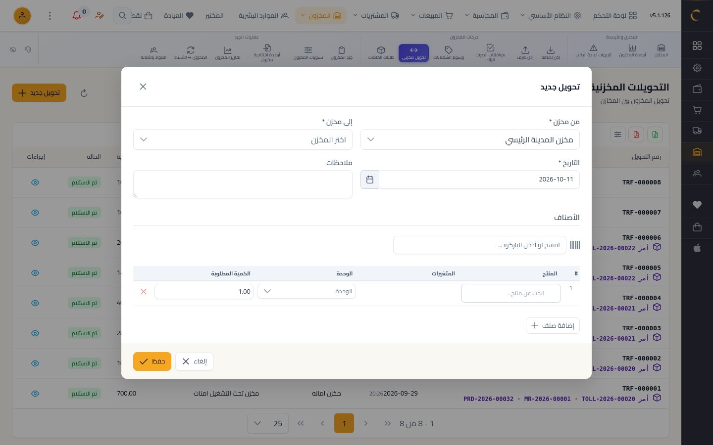Open the page size dropdown showing 25

click(x=268, y=423)
